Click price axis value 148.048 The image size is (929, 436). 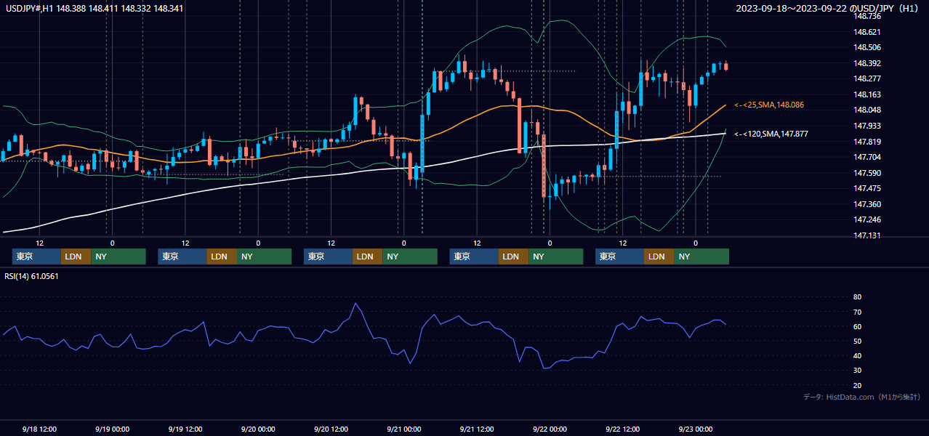pyautogui.click(x=867, y=110)
